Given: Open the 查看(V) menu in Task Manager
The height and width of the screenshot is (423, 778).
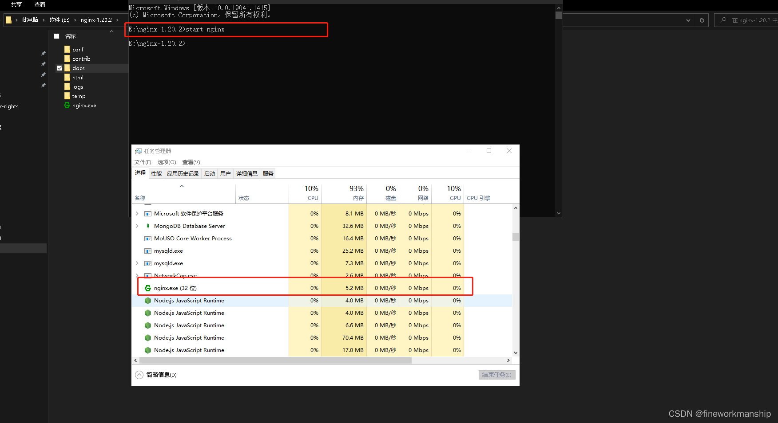Looking at the screenshot, I should (x=191, y=162).
